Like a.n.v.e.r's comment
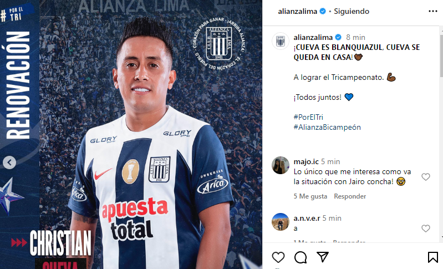The image size is (443, 269). [x=425, y=229]
